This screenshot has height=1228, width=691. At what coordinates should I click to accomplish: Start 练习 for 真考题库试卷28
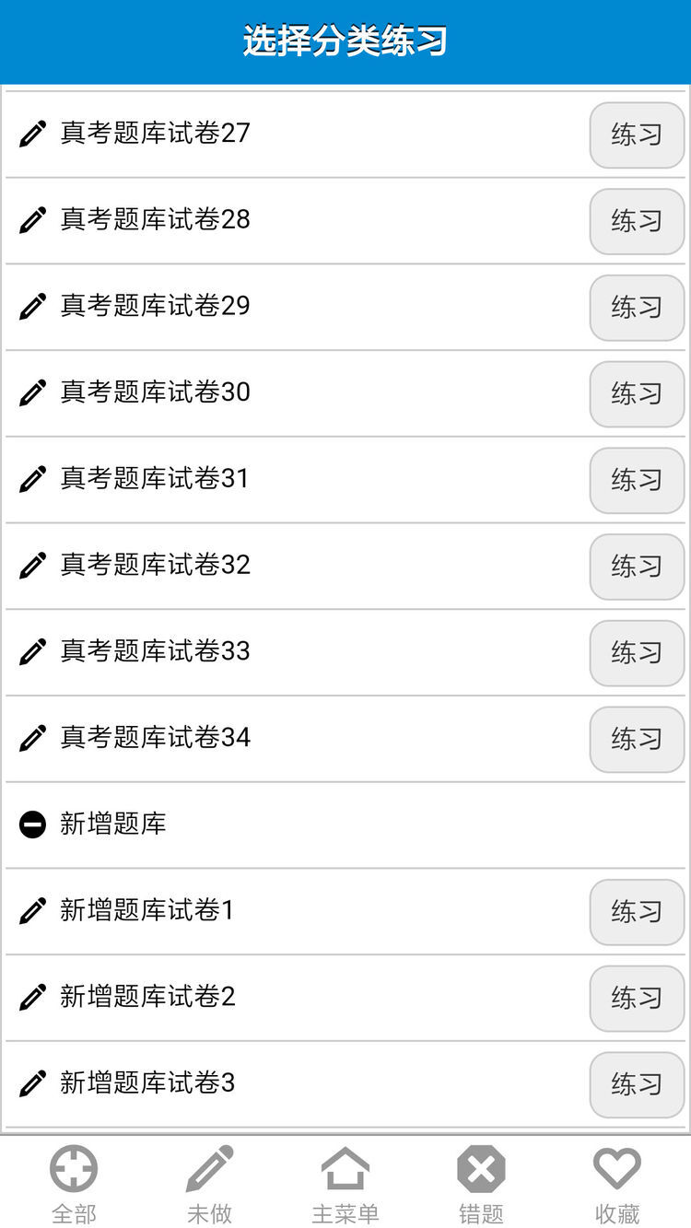(637, 221)
